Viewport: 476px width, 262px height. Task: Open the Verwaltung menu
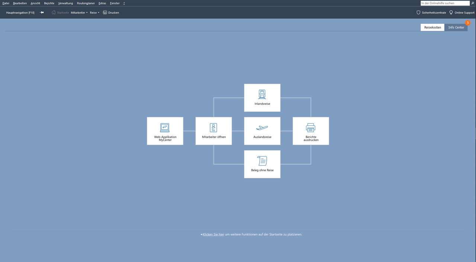(x=65, y=3)
